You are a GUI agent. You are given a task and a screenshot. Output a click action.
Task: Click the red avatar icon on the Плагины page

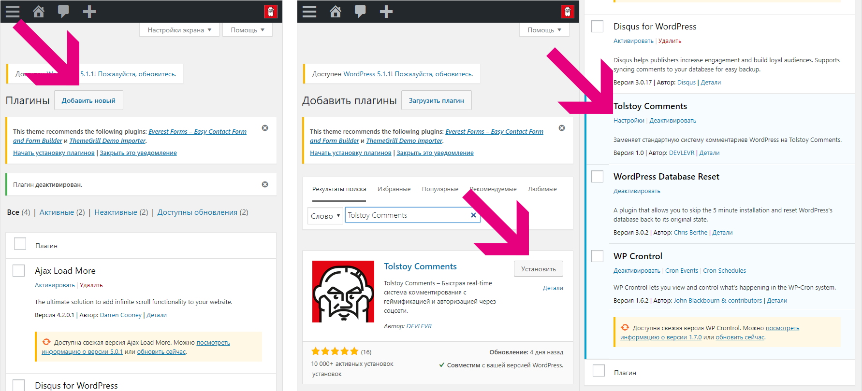tap(271, 12)
